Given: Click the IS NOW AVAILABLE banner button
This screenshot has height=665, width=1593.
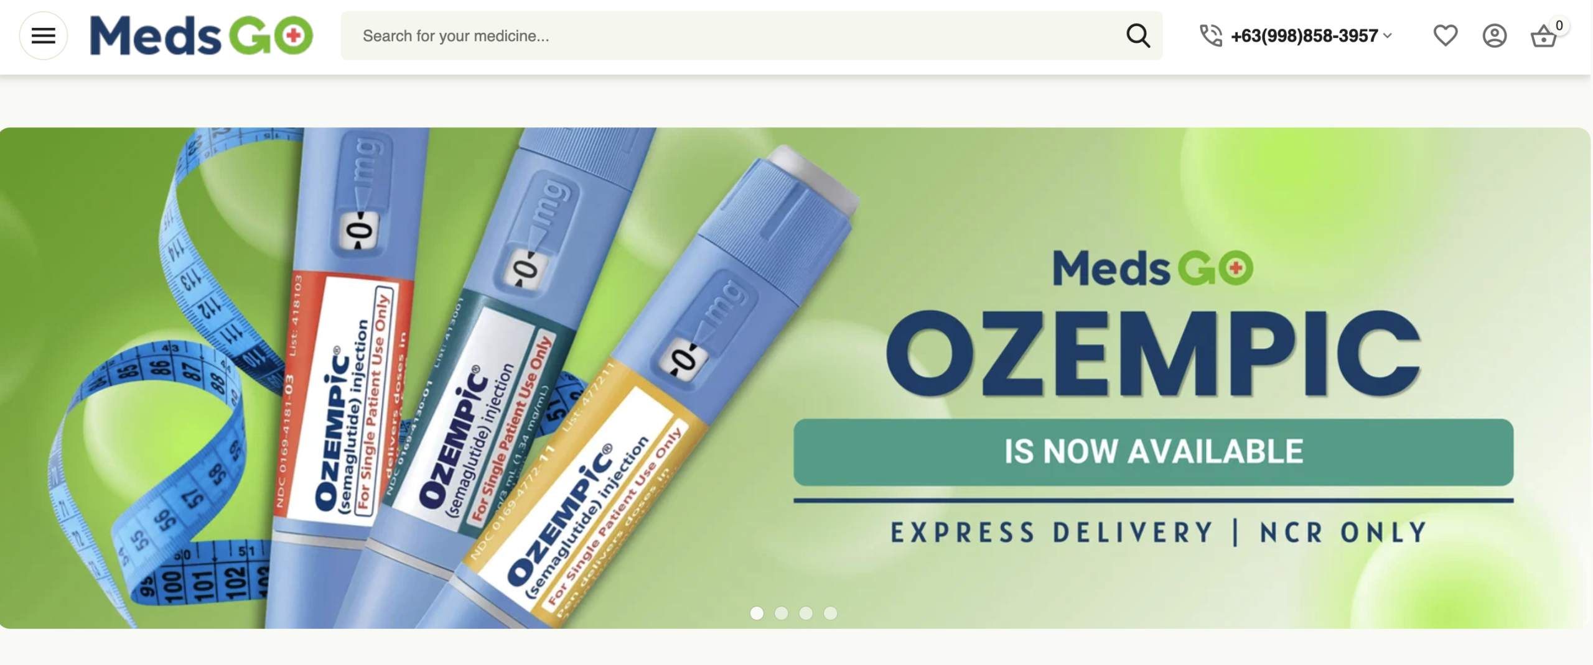Looking at the screenshot, I should [x=1153, y=452].
